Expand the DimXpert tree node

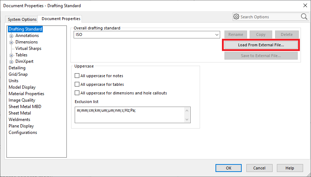(11, 62)
